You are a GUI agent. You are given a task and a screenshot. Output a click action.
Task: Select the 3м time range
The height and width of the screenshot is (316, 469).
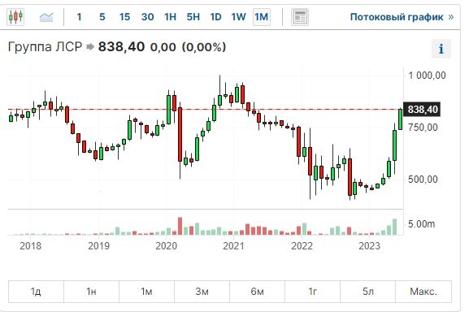tap(202, 292)
